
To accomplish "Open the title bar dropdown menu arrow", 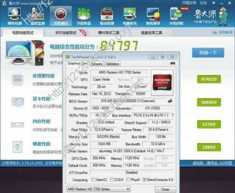I will 213,3.
